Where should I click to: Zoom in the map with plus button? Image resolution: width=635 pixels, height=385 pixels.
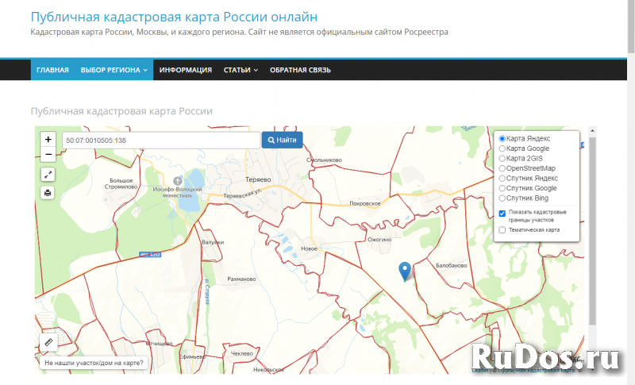(48, 139)
